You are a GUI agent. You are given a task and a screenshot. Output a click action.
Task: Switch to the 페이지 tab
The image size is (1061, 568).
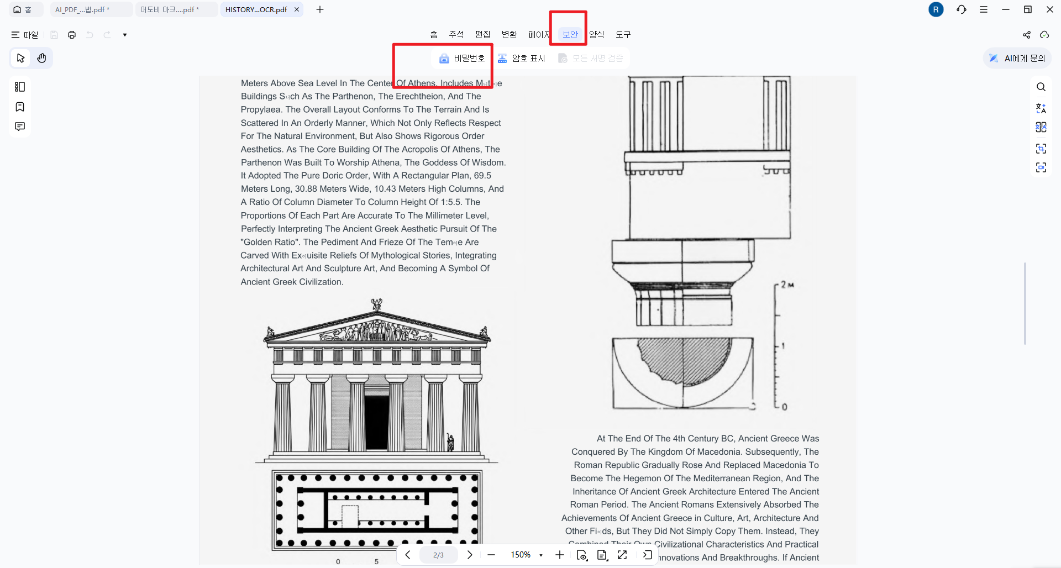(539, 34)
